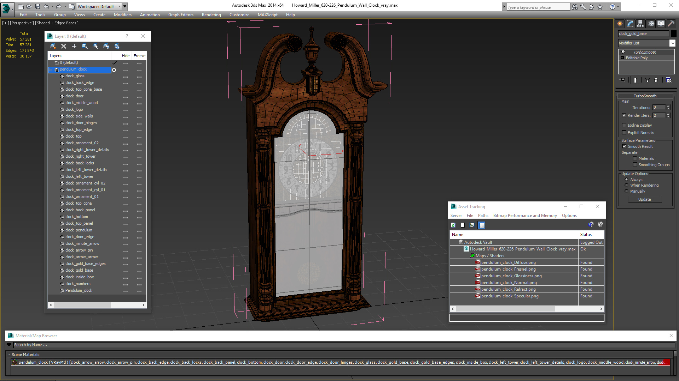Image resolution: width=679 pixels, height=381 pixels.
Task: Collapse the pendulum_clock layer tree
Action: [51, 69]
